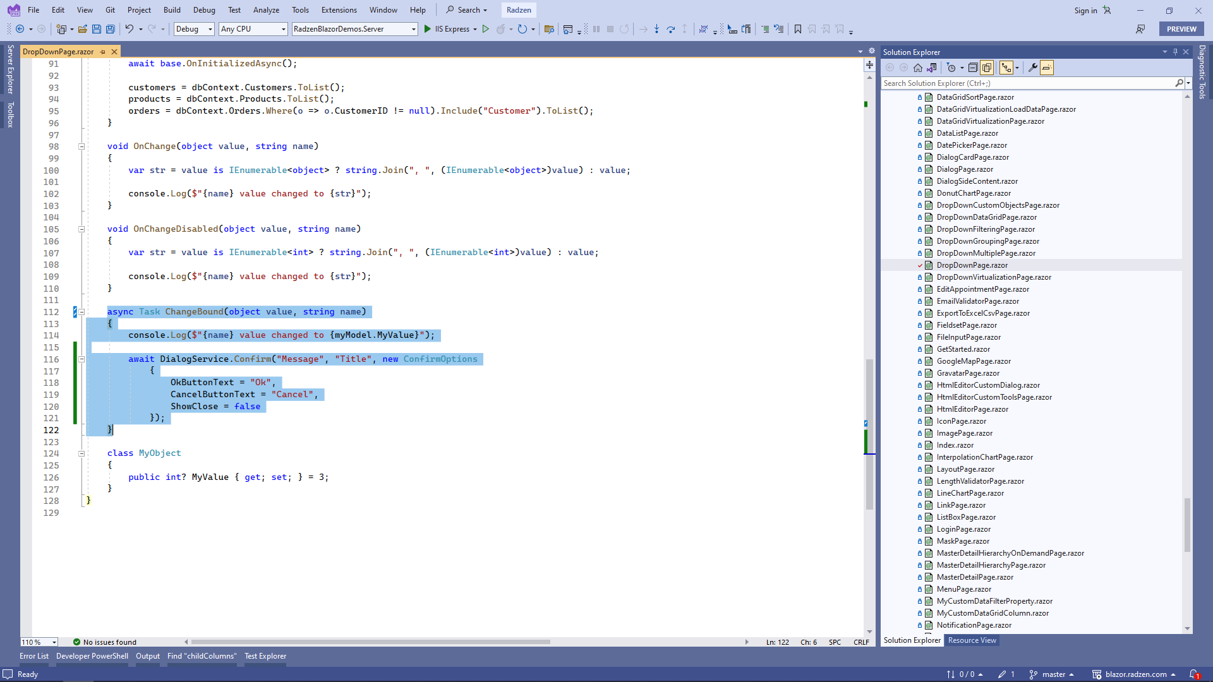Image resolution: width=1213 pixels, height=682 pixels.
Task: Toggle pin on the DropDownPage.razor tab
Action: pos(103,52)
